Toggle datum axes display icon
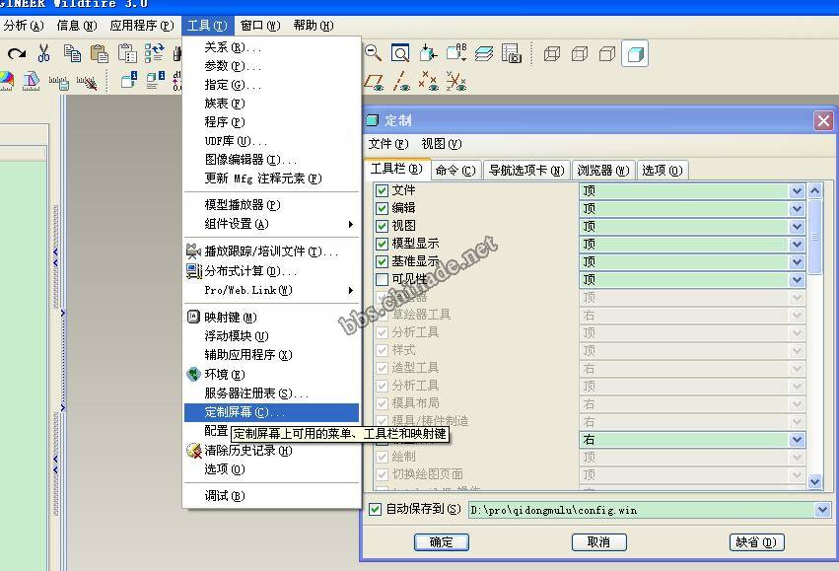839x571 pixels. tap(401, 81)
